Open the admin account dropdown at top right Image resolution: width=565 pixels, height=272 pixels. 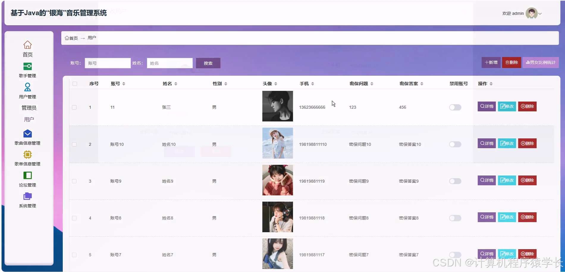point(541,13)
